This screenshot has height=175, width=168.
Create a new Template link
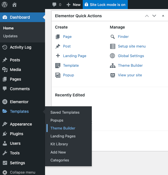click(71, 65)
